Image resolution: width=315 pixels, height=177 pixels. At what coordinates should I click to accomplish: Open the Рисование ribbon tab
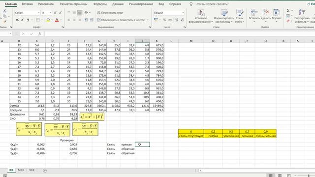(x=46, y=4)
